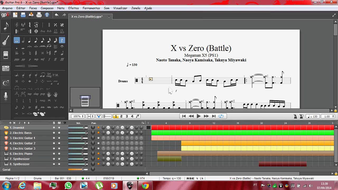
Task: Apply the tap technique
Action: point(30,94)
